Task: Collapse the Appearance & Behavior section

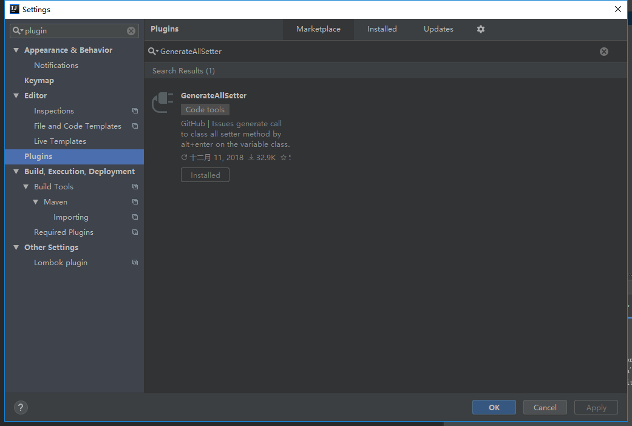Action: [16, 50]
